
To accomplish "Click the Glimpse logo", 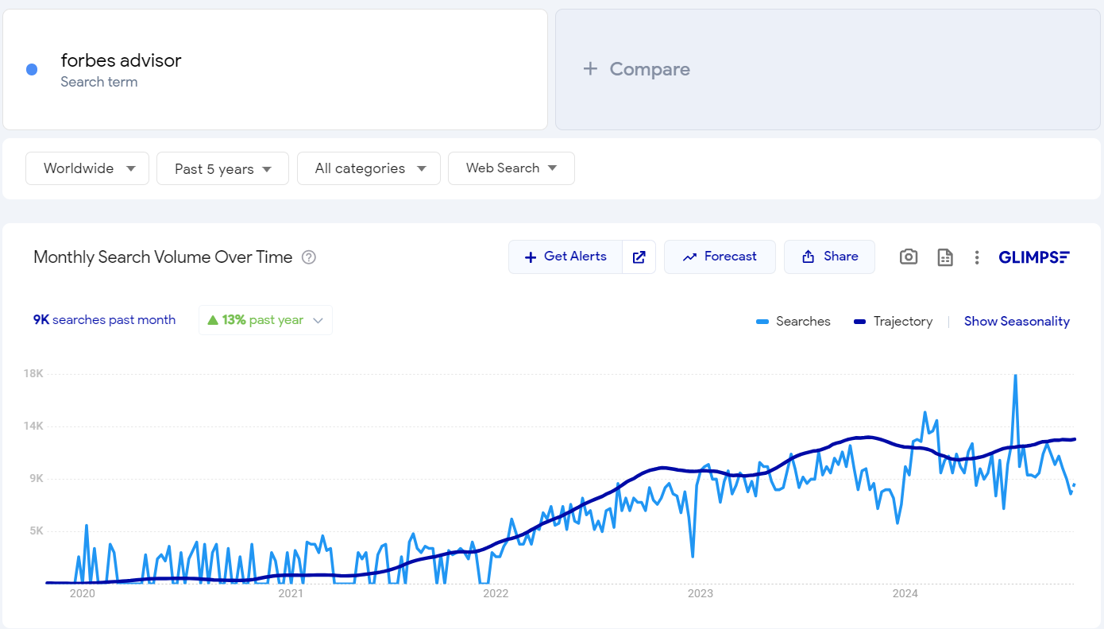I will coord(1034,257).
